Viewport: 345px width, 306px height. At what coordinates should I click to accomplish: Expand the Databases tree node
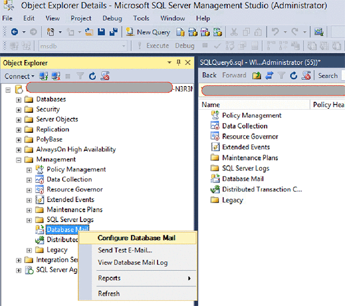point(19,100)
